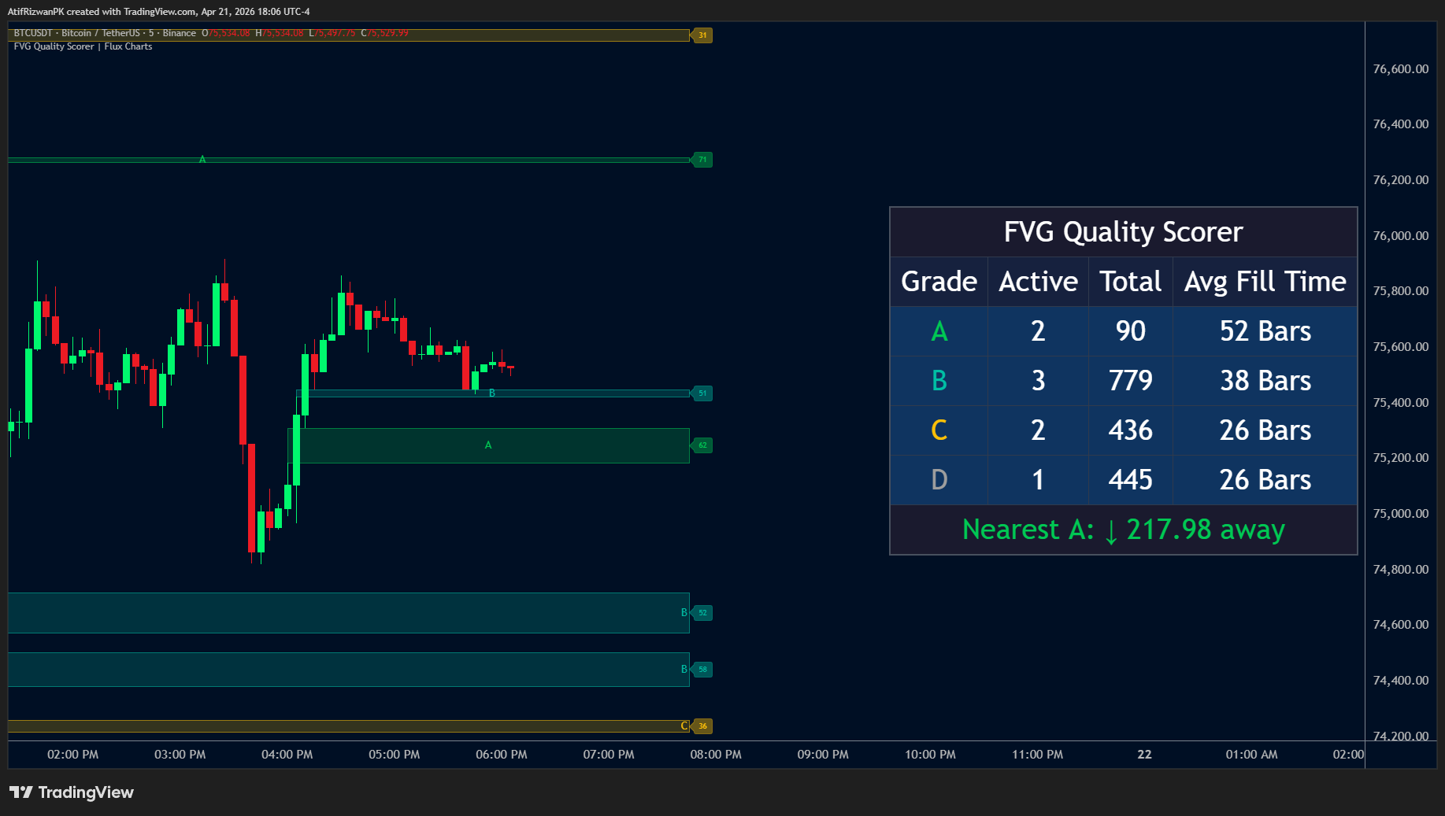Screen dimensions: 1445x816
Task: Click the FVG Quality Scorer table title
Action: click(1123, 232)
